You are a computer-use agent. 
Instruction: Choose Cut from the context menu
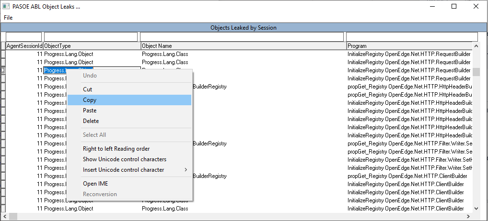pos(129,89)
